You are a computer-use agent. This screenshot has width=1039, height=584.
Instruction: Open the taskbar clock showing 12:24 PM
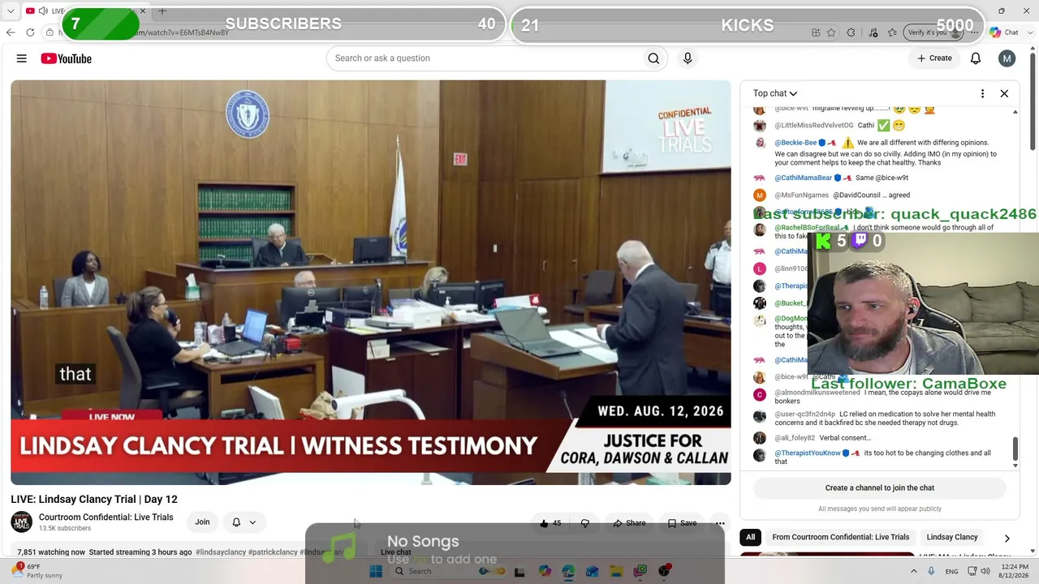(1015, 571)
